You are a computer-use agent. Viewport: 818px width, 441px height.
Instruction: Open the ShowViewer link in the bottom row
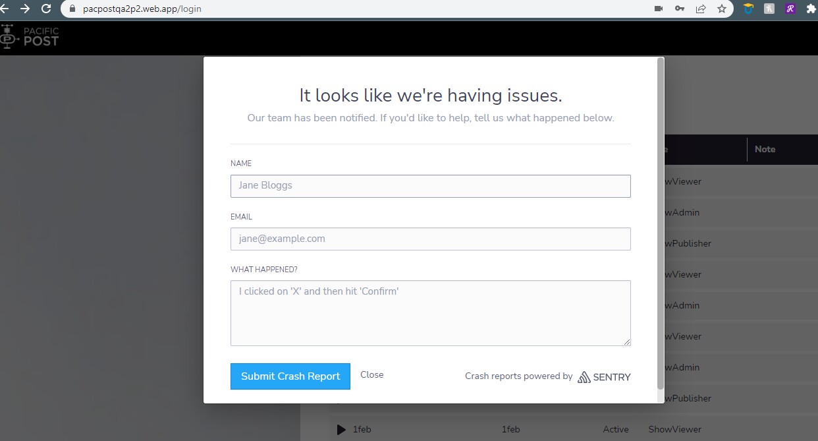coord(674,429)
